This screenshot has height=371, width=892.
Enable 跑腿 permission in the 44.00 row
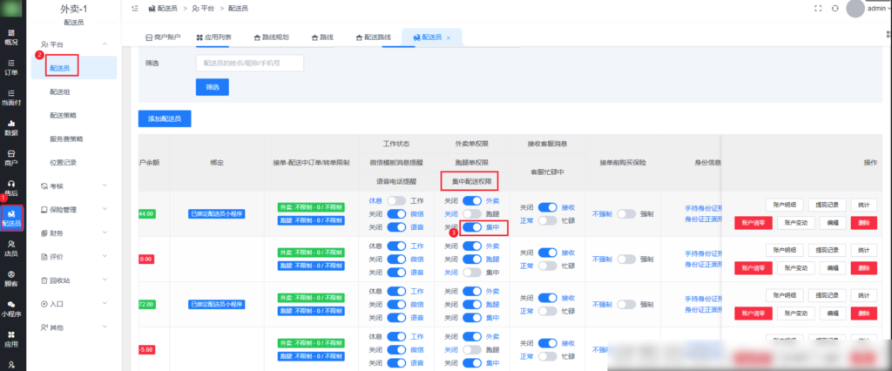tap(472, 213)
